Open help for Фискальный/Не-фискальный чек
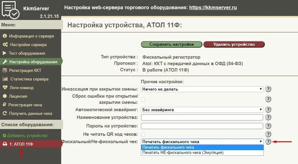298x164 pixels. [x=268, y=142]
